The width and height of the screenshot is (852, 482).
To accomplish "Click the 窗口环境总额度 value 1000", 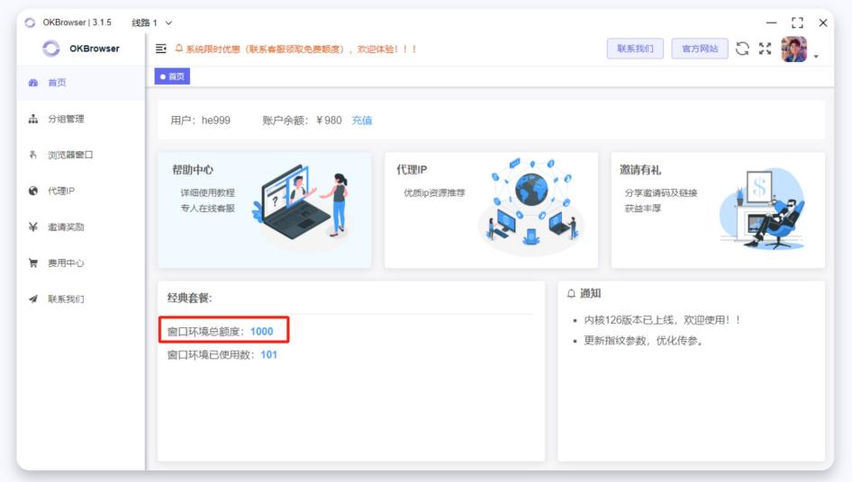I will click(261, 331).
